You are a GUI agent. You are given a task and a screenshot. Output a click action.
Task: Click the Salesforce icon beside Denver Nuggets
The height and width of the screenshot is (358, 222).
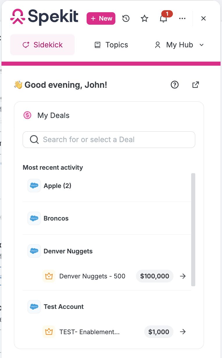pyautogui.click(x=34, y=251)
